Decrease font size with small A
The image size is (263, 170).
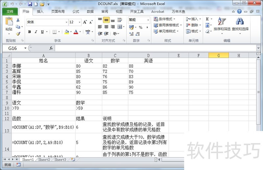(91, 22)
